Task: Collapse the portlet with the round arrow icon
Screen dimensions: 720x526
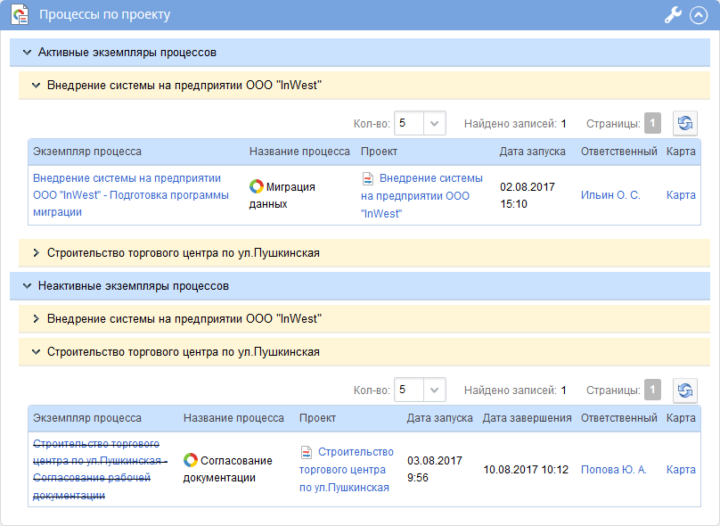Action: 698,15
